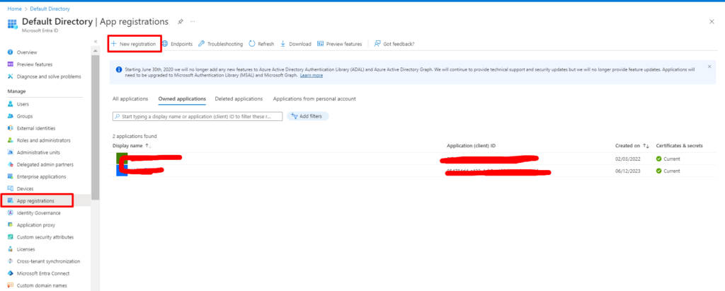The image size is (725, 291).
Task: Click the Application proxy icon
Action: 10,225
